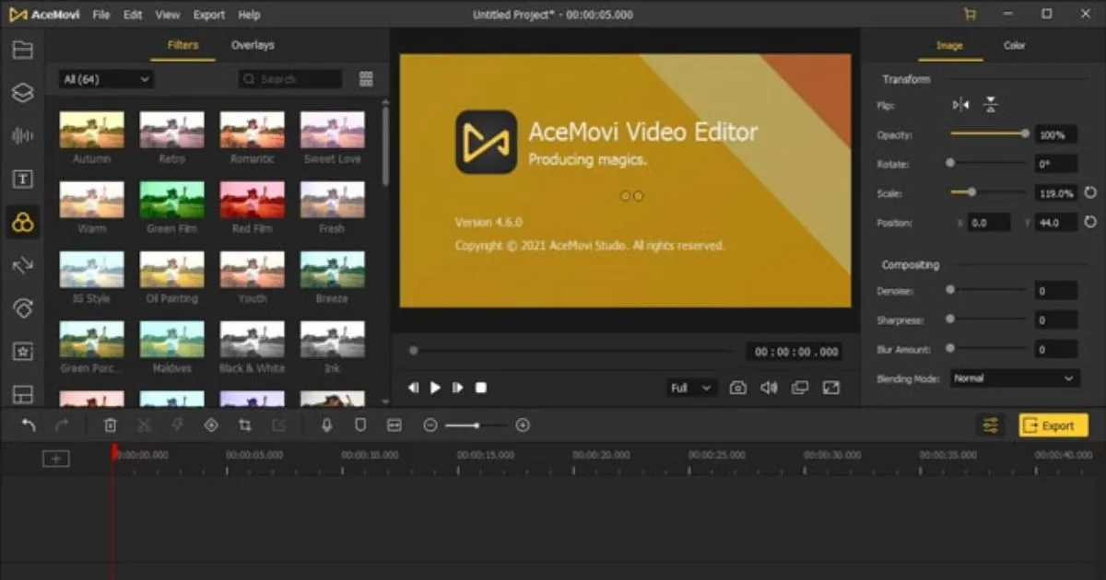Click the add track plus button
Viewport: 1106px width, 580px height.
tap(56, 458)
